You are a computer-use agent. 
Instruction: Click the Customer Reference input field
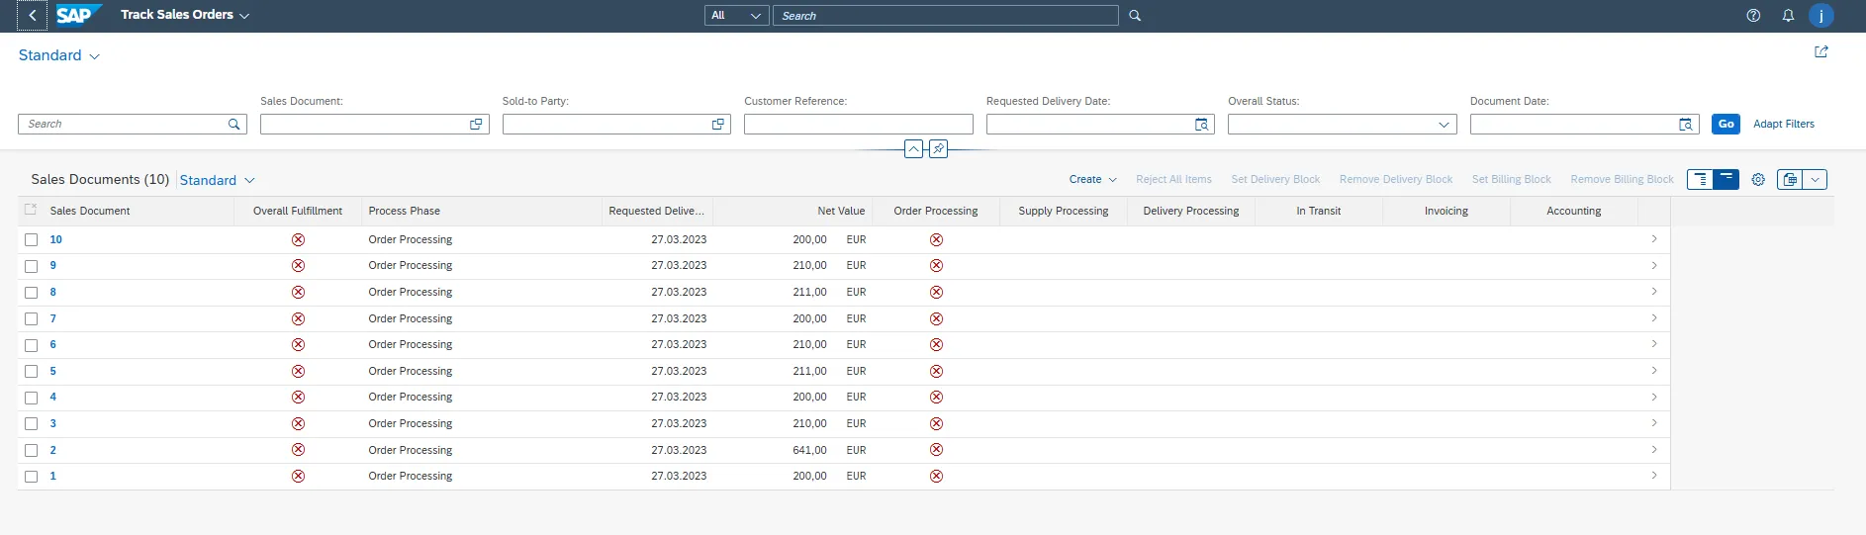tap(858, 125)
